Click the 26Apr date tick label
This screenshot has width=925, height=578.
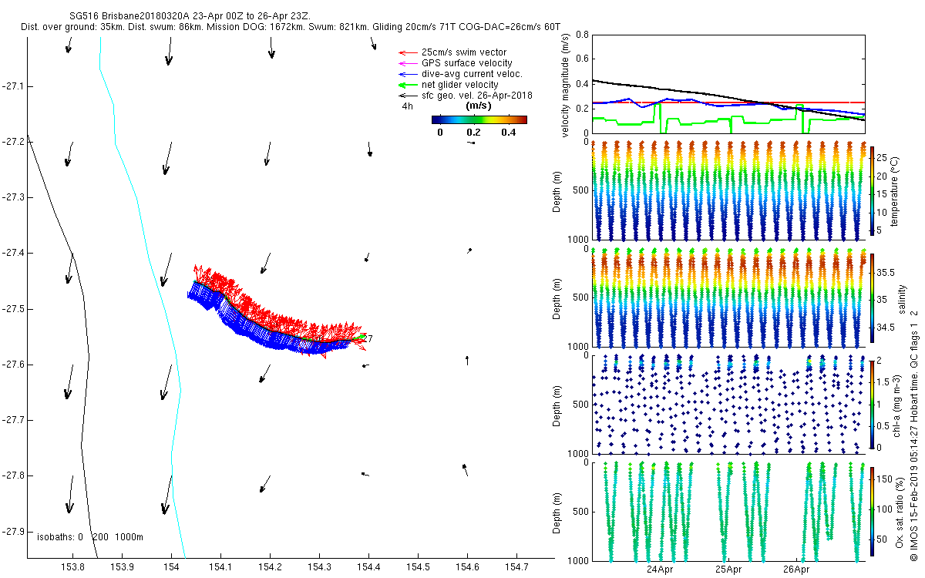click(x=796, y=570)
